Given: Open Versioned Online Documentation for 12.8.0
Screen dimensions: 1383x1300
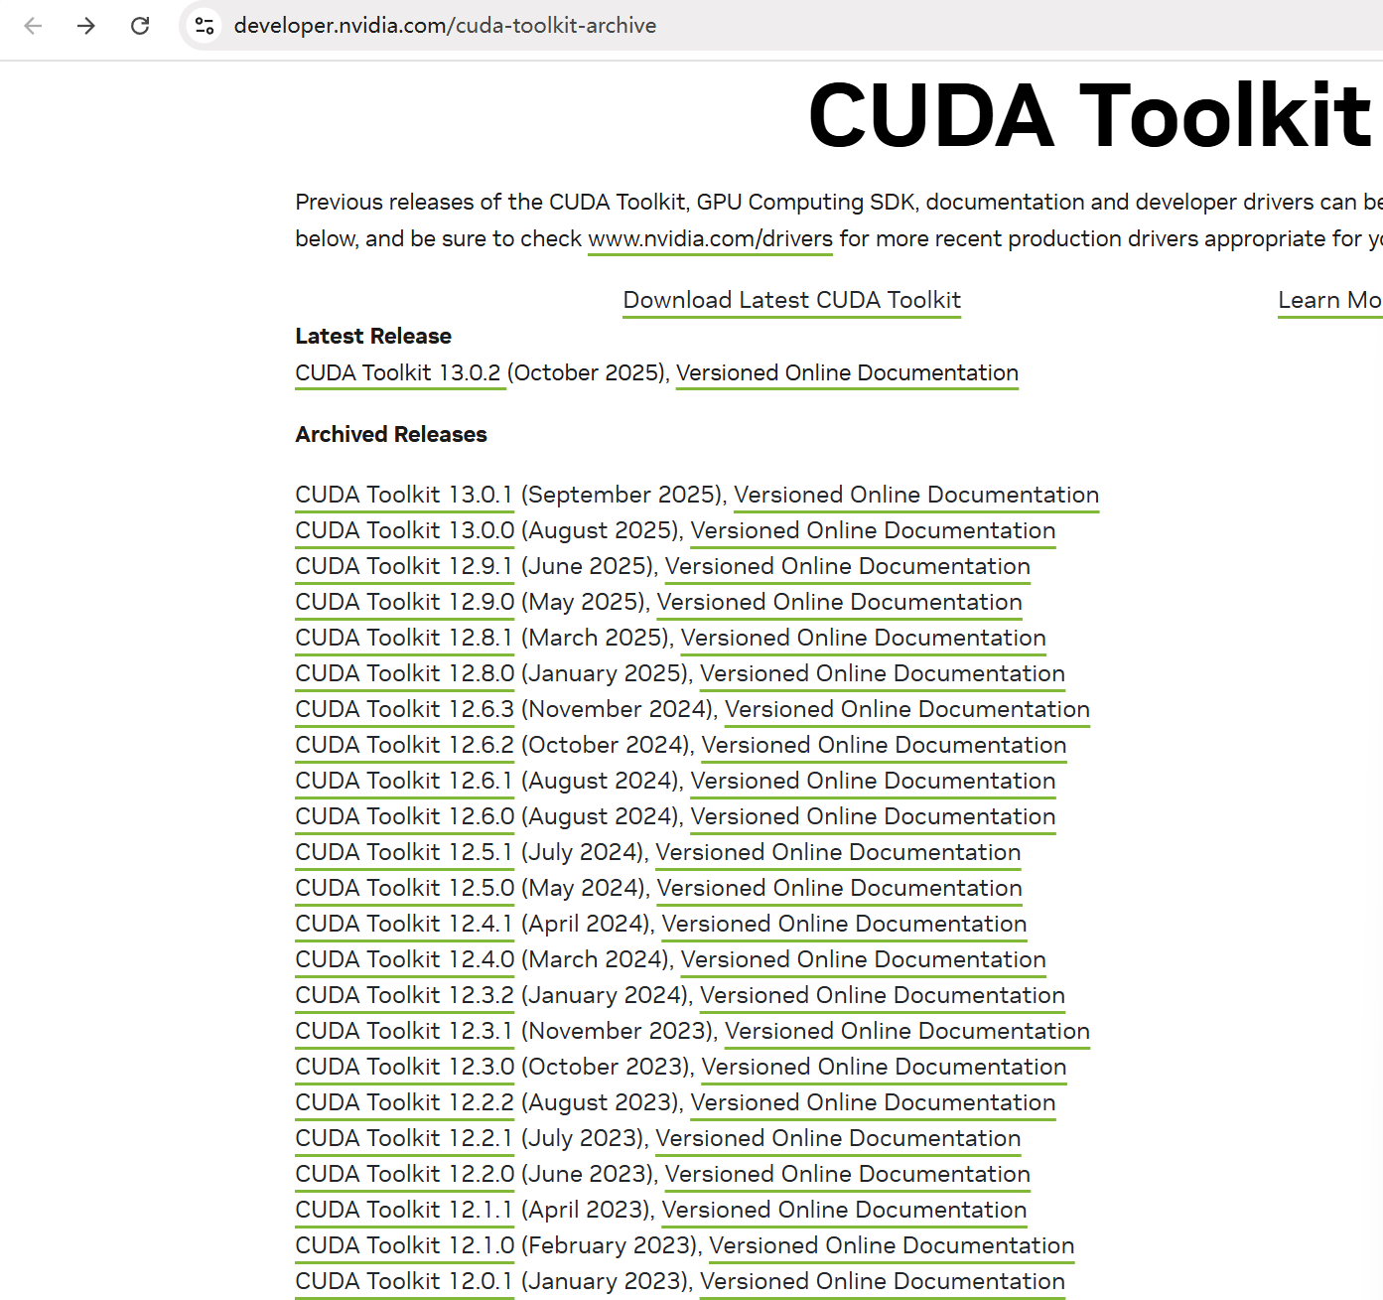Looking at the screenshot, I should pyautogui.click(x=882, y=674).
